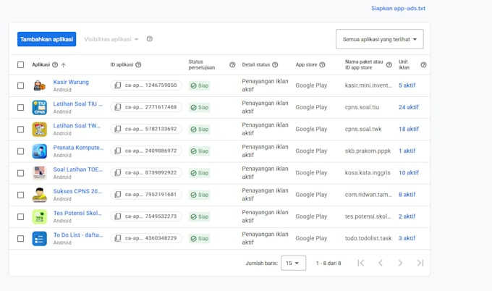Check the Kasir Warung row checkbox
The width and height of the screenshot is (492, 291).
click(x=21, y=85)
